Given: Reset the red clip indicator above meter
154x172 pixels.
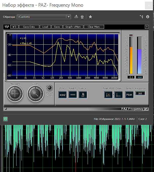Looking at the screenshot, I should tap(131, 35).
